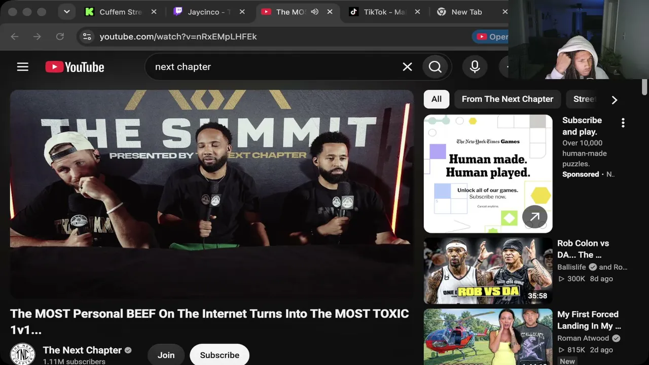This screenshot has width=649, height=365.
Task: Play the My First Forced Landing thumbnail
Action: (488, 337)
